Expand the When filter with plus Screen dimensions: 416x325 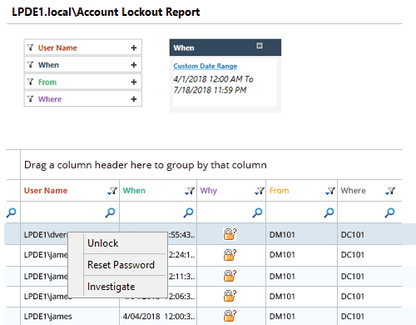click(134, 65)
